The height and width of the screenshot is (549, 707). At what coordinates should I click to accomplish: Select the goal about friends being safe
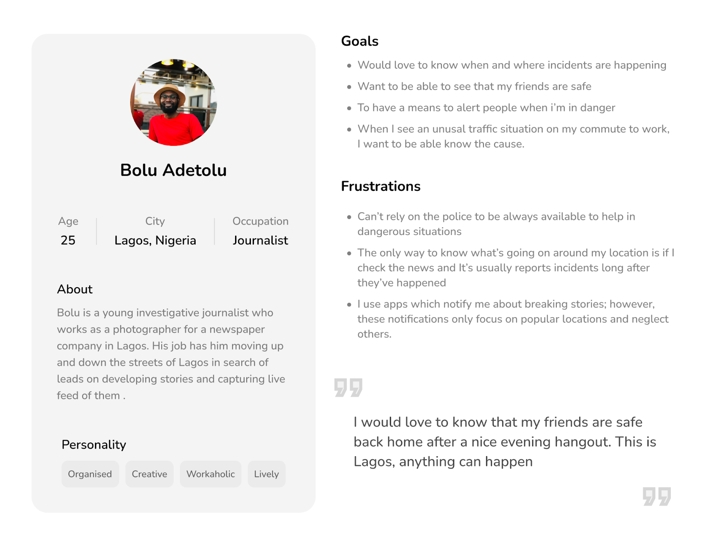pos(474,87)
